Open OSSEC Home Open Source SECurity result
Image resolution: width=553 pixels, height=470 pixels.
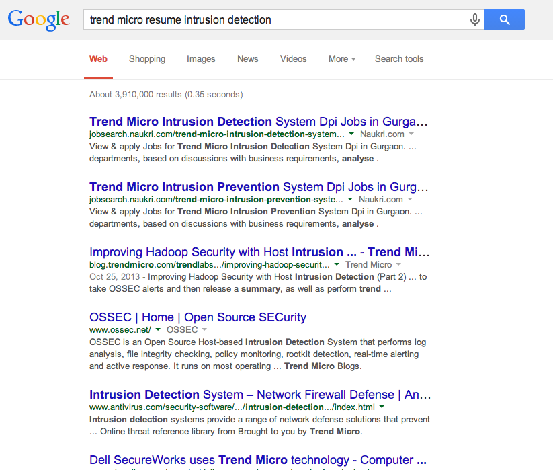(x=198, y=317)
